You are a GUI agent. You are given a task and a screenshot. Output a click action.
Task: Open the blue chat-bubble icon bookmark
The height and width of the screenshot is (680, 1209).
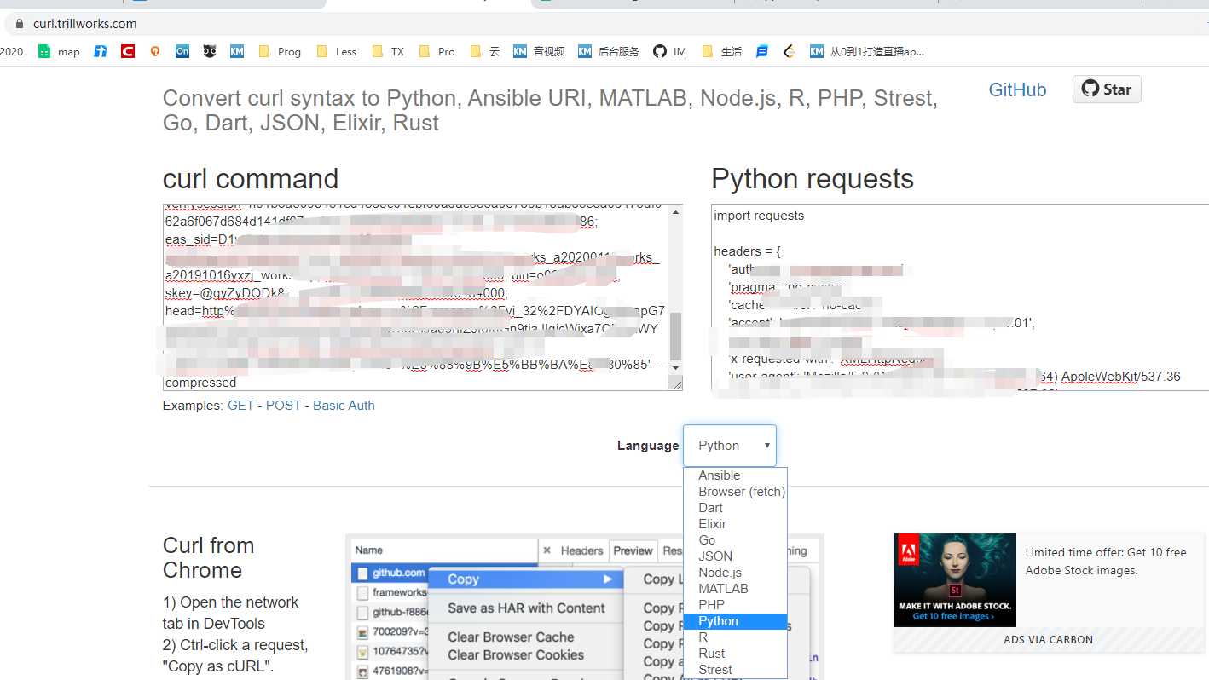762,51
